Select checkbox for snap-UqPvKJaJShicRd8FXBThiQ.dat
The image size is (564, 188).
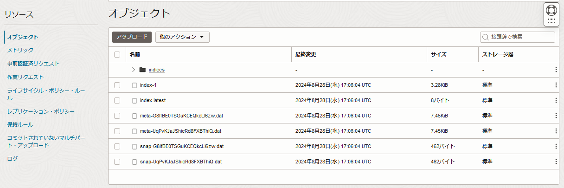117,162
